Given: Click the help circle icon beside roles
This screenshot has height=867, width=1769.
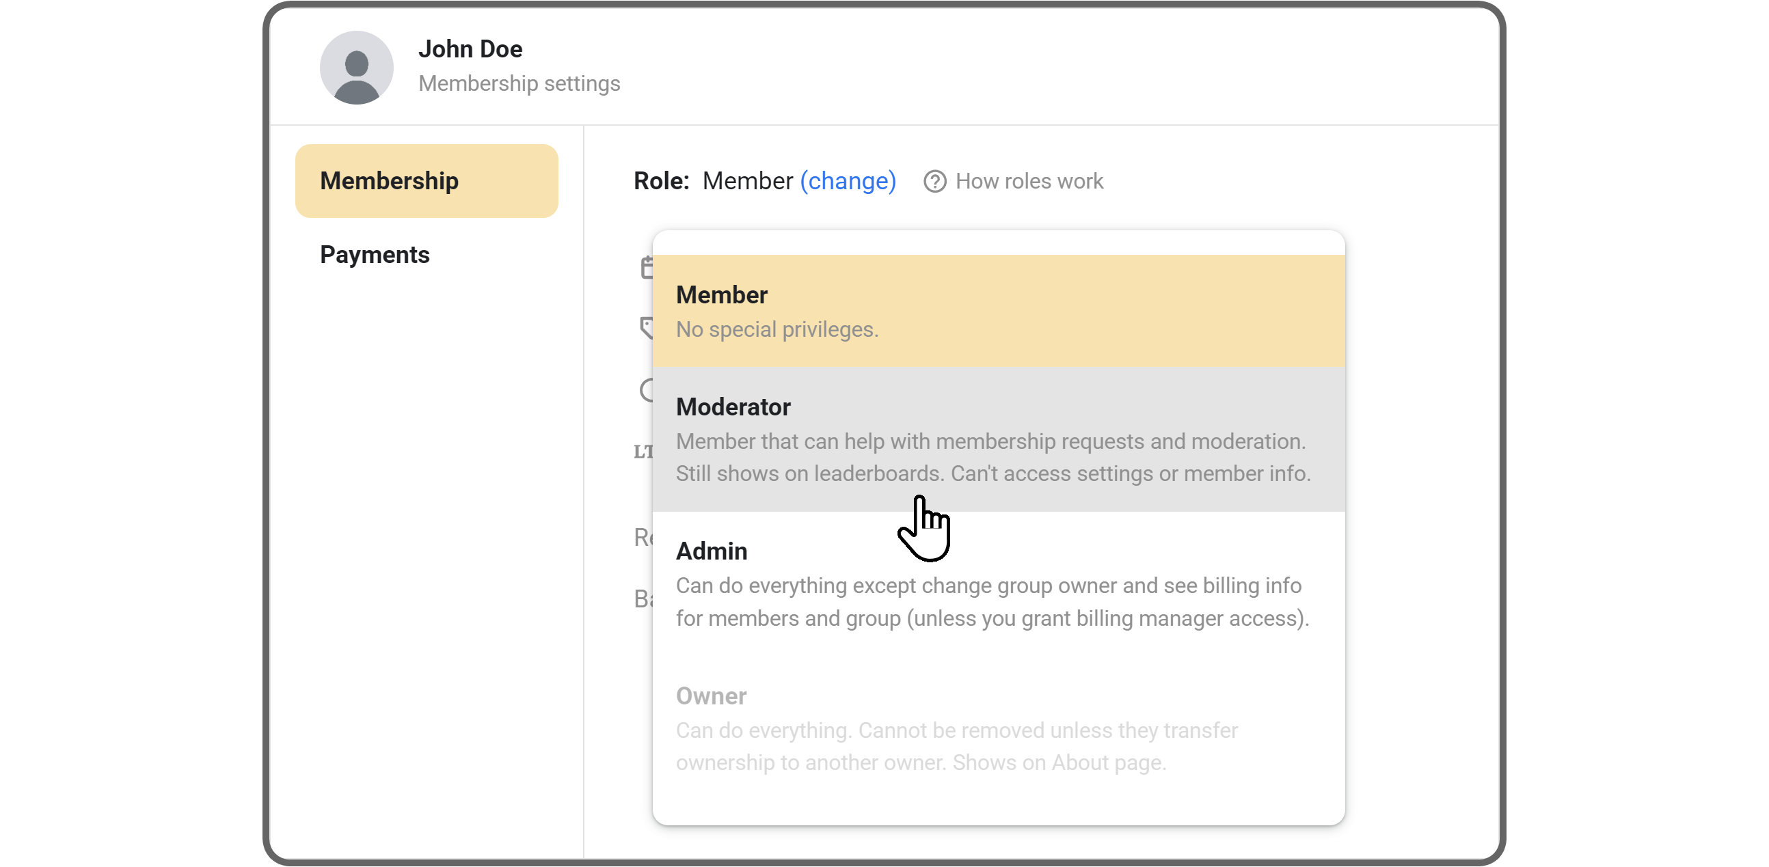Looking at the screenshot, I should [x=934, y=181].
